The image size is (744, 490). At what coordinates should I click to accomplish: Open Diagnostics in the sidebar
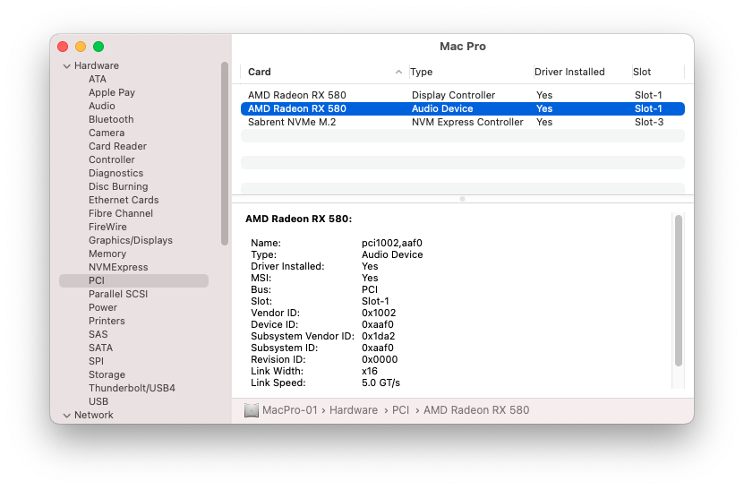(115, 173)
